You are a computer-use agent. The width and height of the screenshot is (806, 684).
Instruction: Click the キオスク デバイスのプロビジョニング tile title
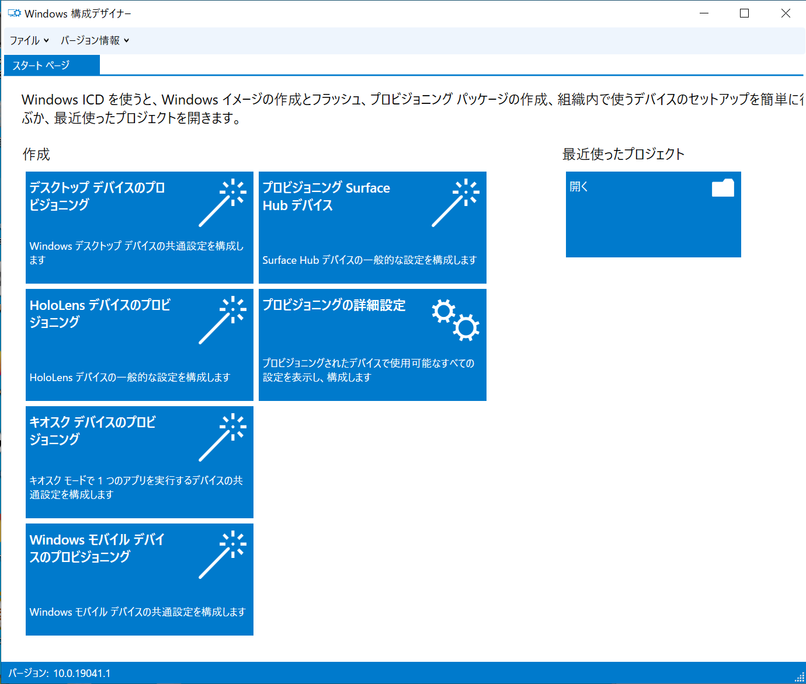[93, 431]
